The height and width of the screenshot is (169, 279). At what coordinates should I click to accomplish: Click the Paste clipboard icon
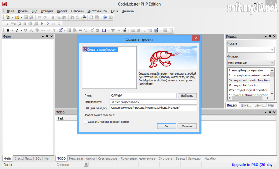tap(64, 17)
